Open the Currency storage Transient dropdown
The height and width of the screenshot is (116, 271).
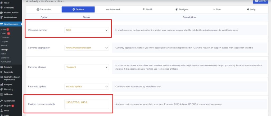tap(87, 67)
